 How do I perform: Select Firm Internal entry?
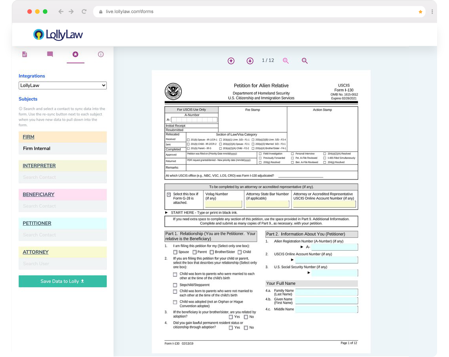(x=63, y=149)
